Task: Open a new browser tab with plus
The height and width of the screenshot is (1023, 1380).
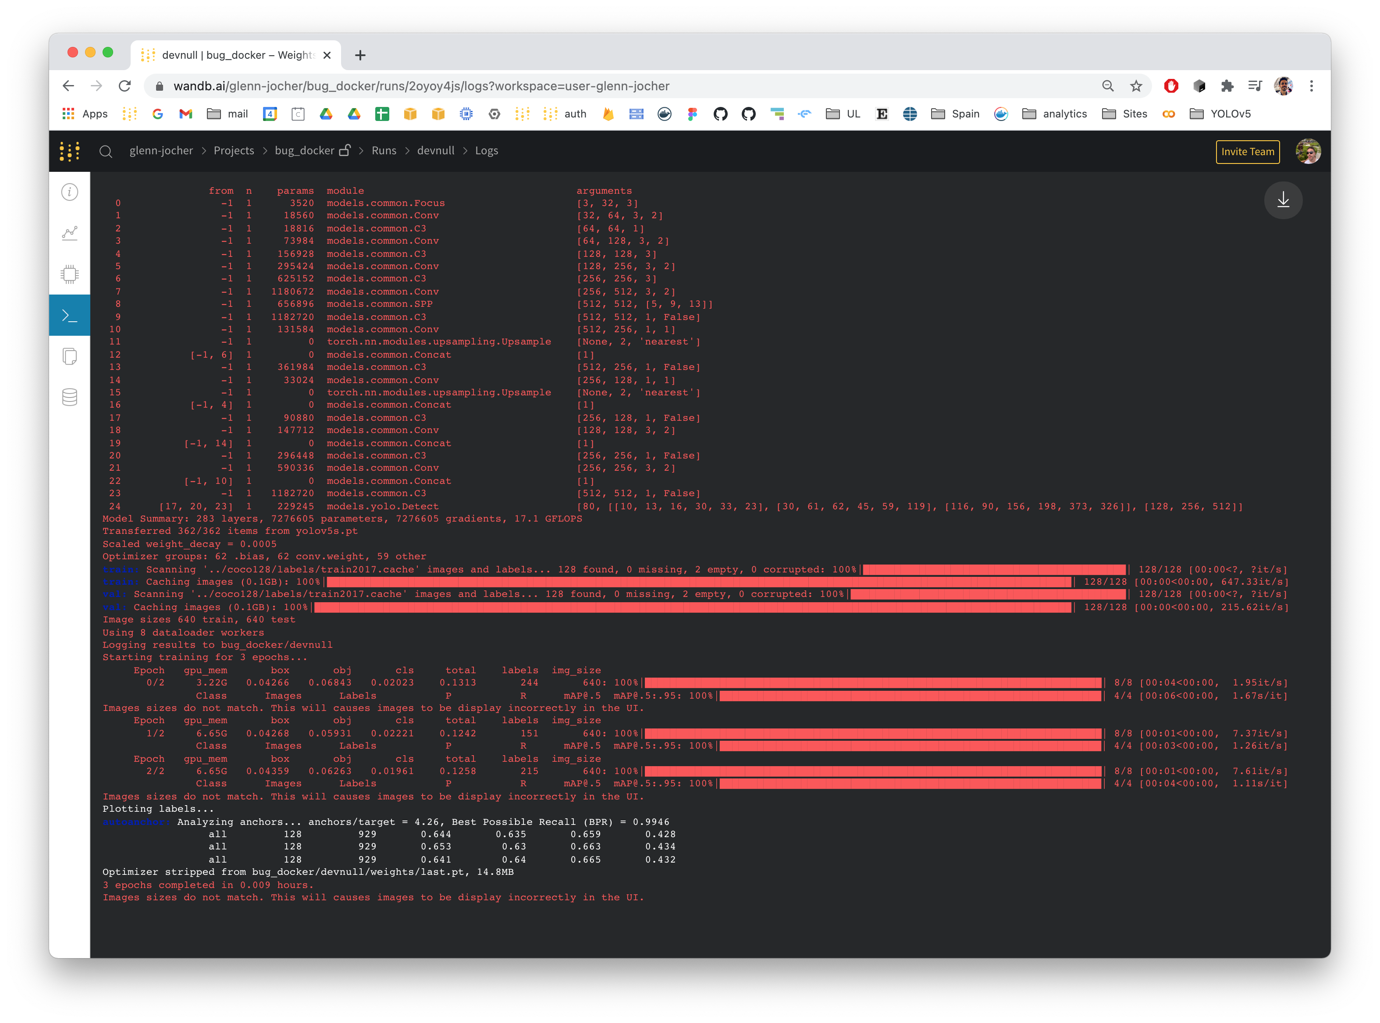Action: [360, 55]
